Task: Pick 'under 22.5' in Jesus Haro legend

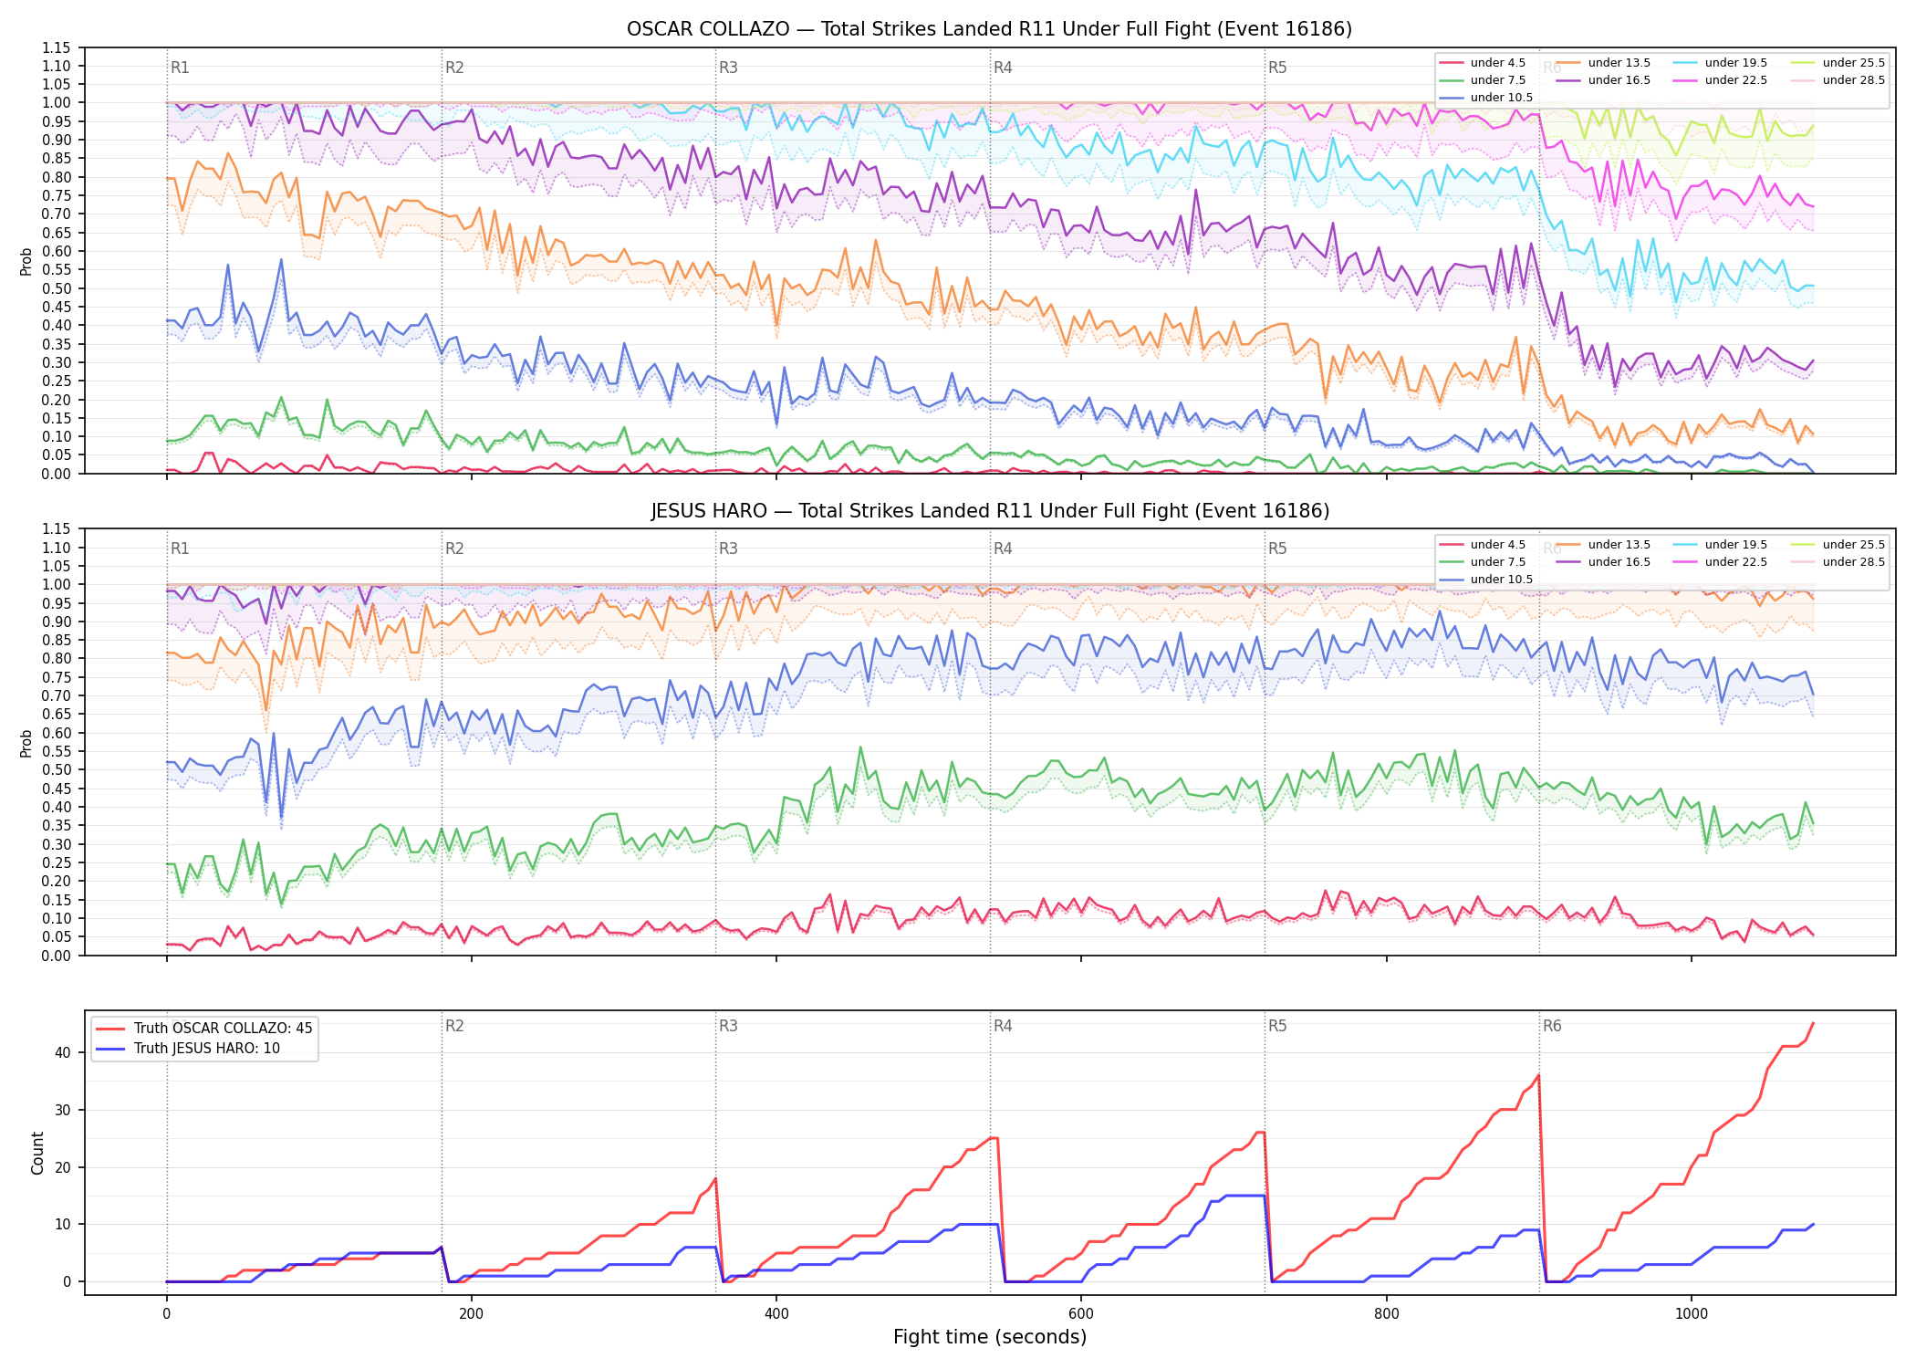Action: pos(1720,562)
